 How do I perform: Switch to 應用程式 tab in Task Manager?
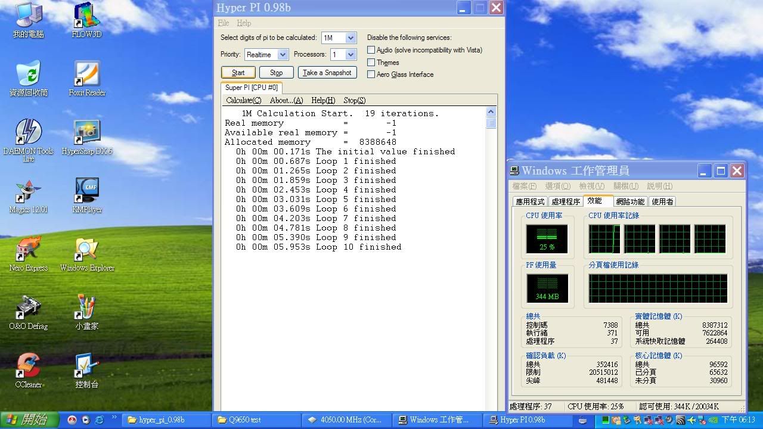coord(530,201)
